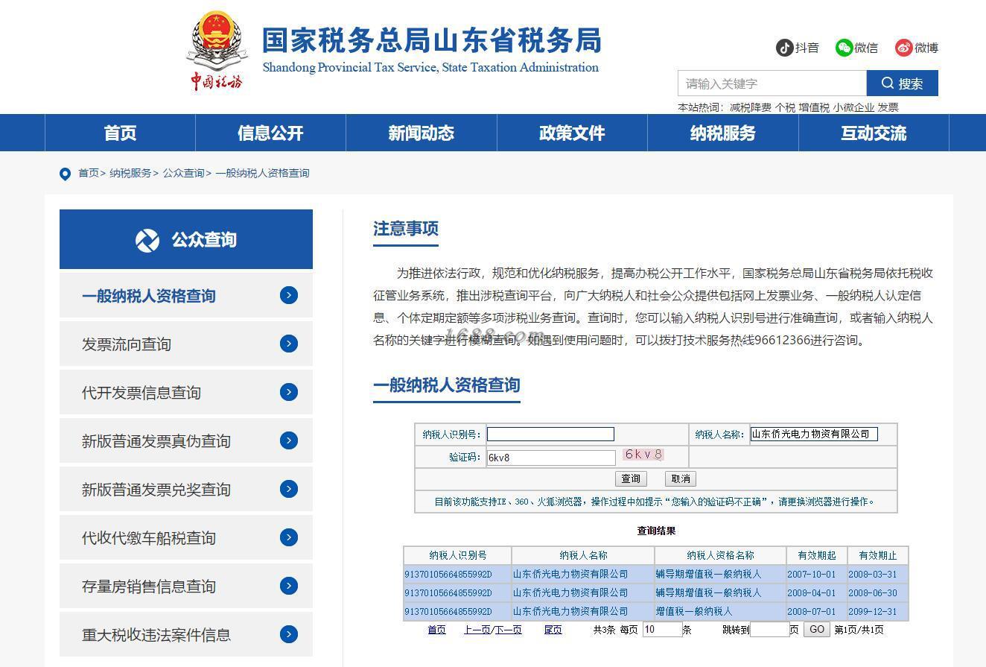
Task: Click arrow icon beside 代开发票信息查询
Action: 289,392
